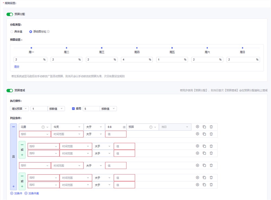The image size is (271, 200).
Task: Open the 增加预算 operation dropdown
Action: pyautogui.click(x=19, y=109)
